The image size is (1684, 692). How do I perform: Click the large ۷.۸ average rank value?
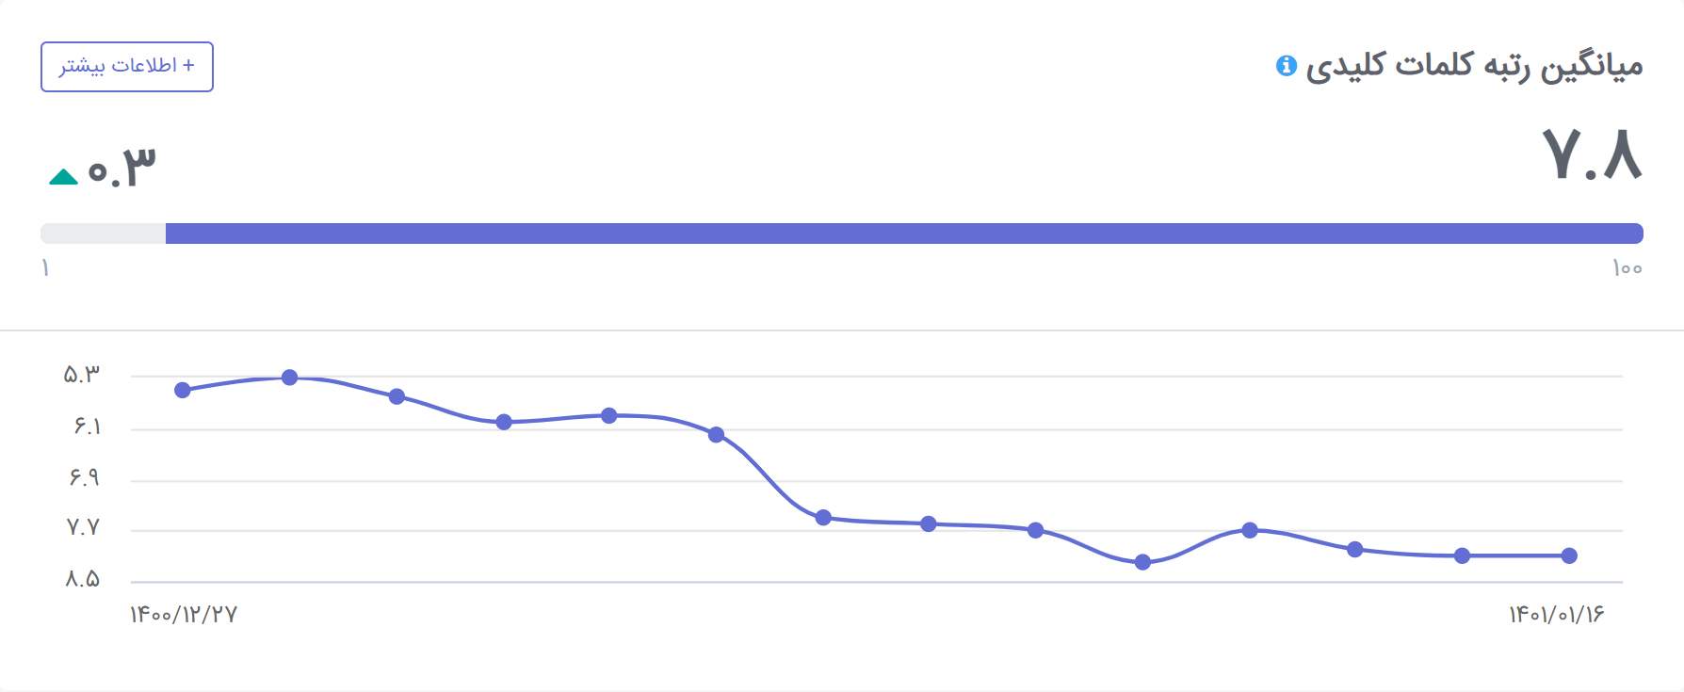point(1593,153)
